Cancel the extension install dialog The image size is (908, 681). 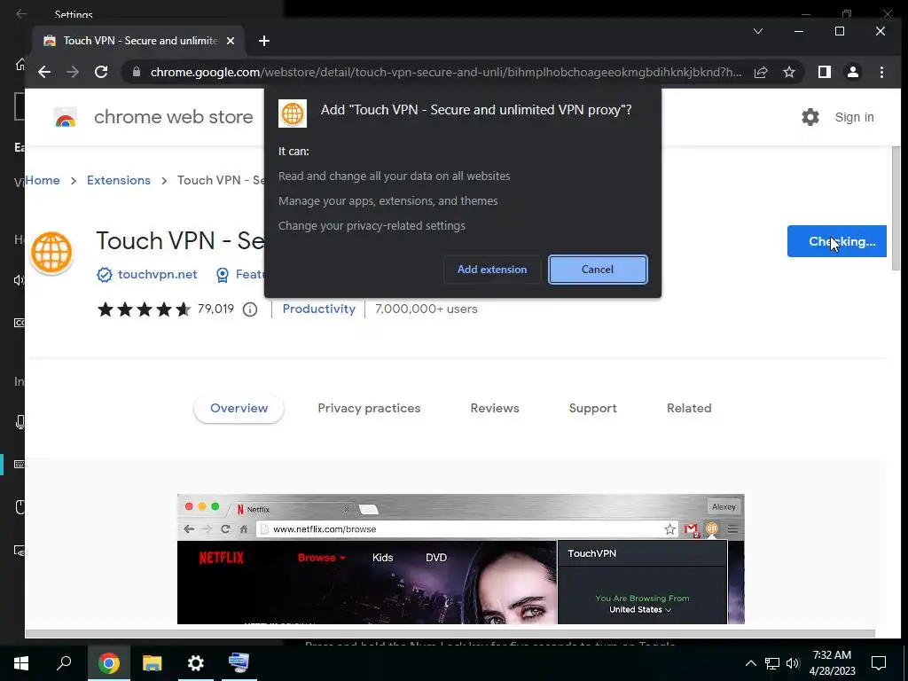pos(597,270)
